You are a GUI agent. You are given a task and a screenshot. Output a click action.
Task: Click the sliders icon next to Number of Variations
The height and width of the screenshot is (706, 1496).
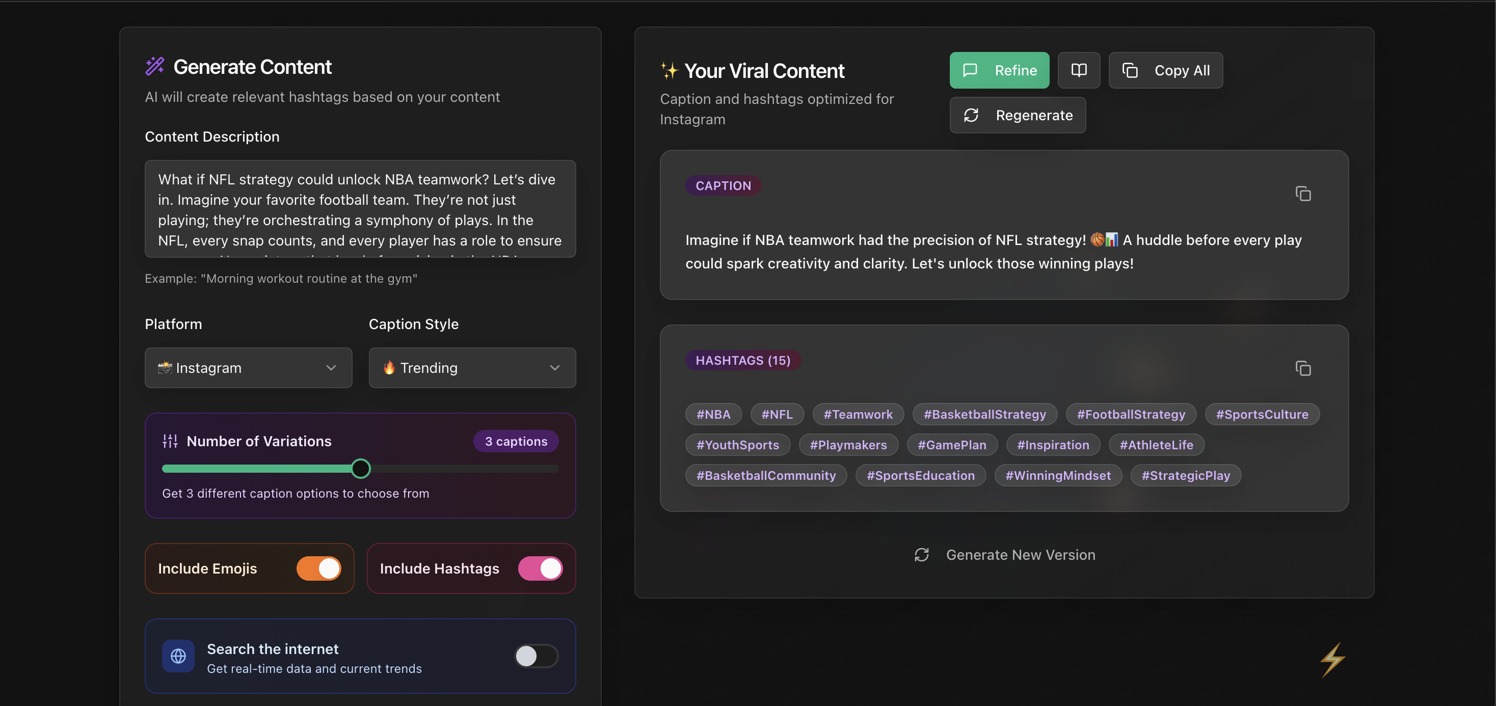(x=170, y=441)
